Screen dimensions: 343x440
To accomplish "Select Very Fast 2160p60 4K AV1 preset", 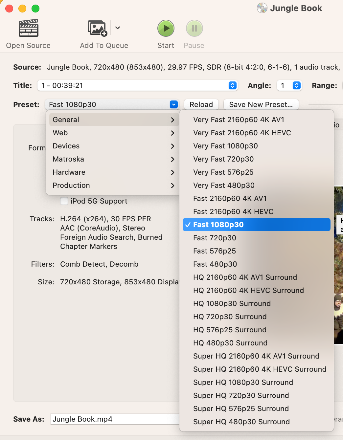I will [257, 120].
